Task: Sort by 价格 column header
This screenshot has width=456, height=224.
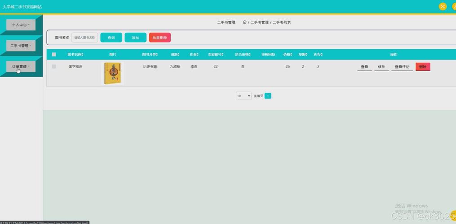Action: tap(288, 55)
